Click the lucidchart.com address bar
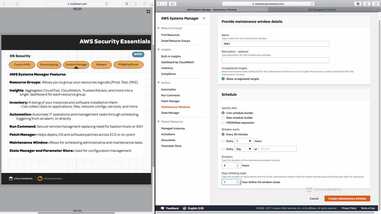The image size is (381, 214). coord(77,4)
